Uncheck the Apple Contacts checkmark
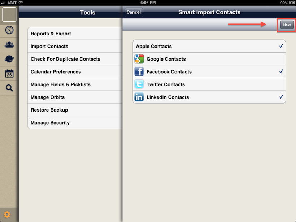296x222 pixels. pyautogui.click(x=281, y=46)
